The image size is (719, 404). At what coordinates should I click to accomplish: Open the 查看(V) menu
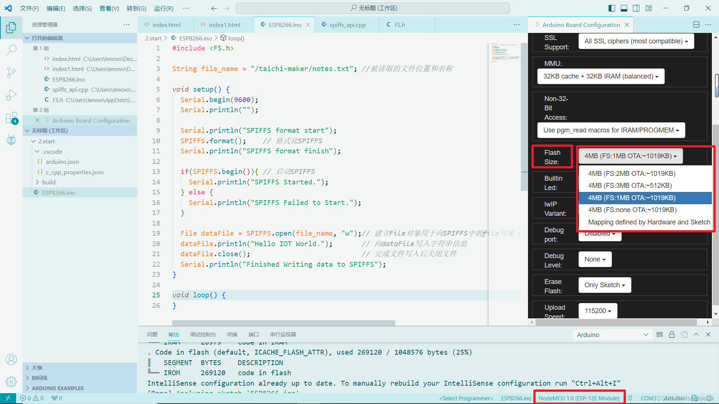click(109, 8)
